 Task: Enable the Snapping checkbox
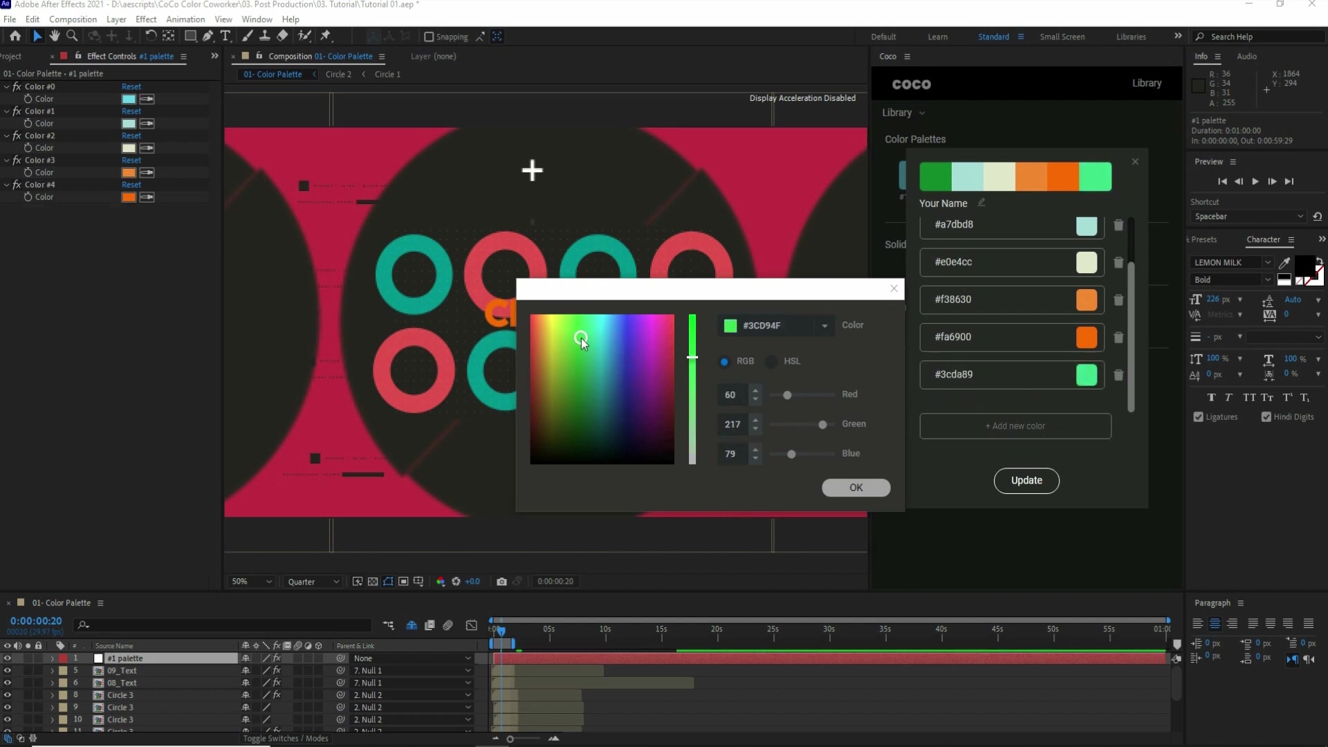click(429, 37)
